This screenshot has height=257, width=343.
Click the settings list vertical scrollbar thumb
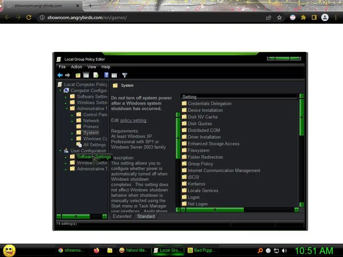click(301, 117)
